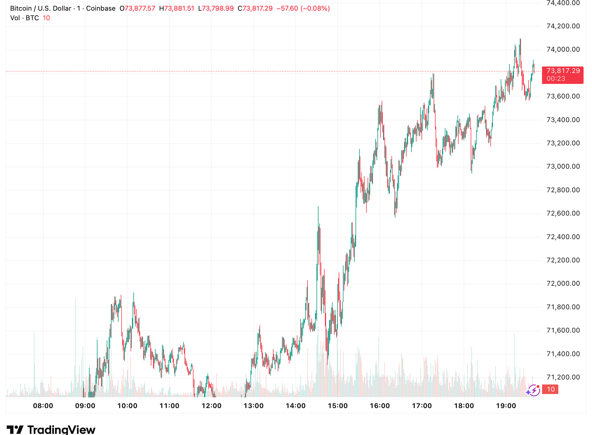
Task: Click the high value H73,881.51 in the legend
Action: [176, 8]
